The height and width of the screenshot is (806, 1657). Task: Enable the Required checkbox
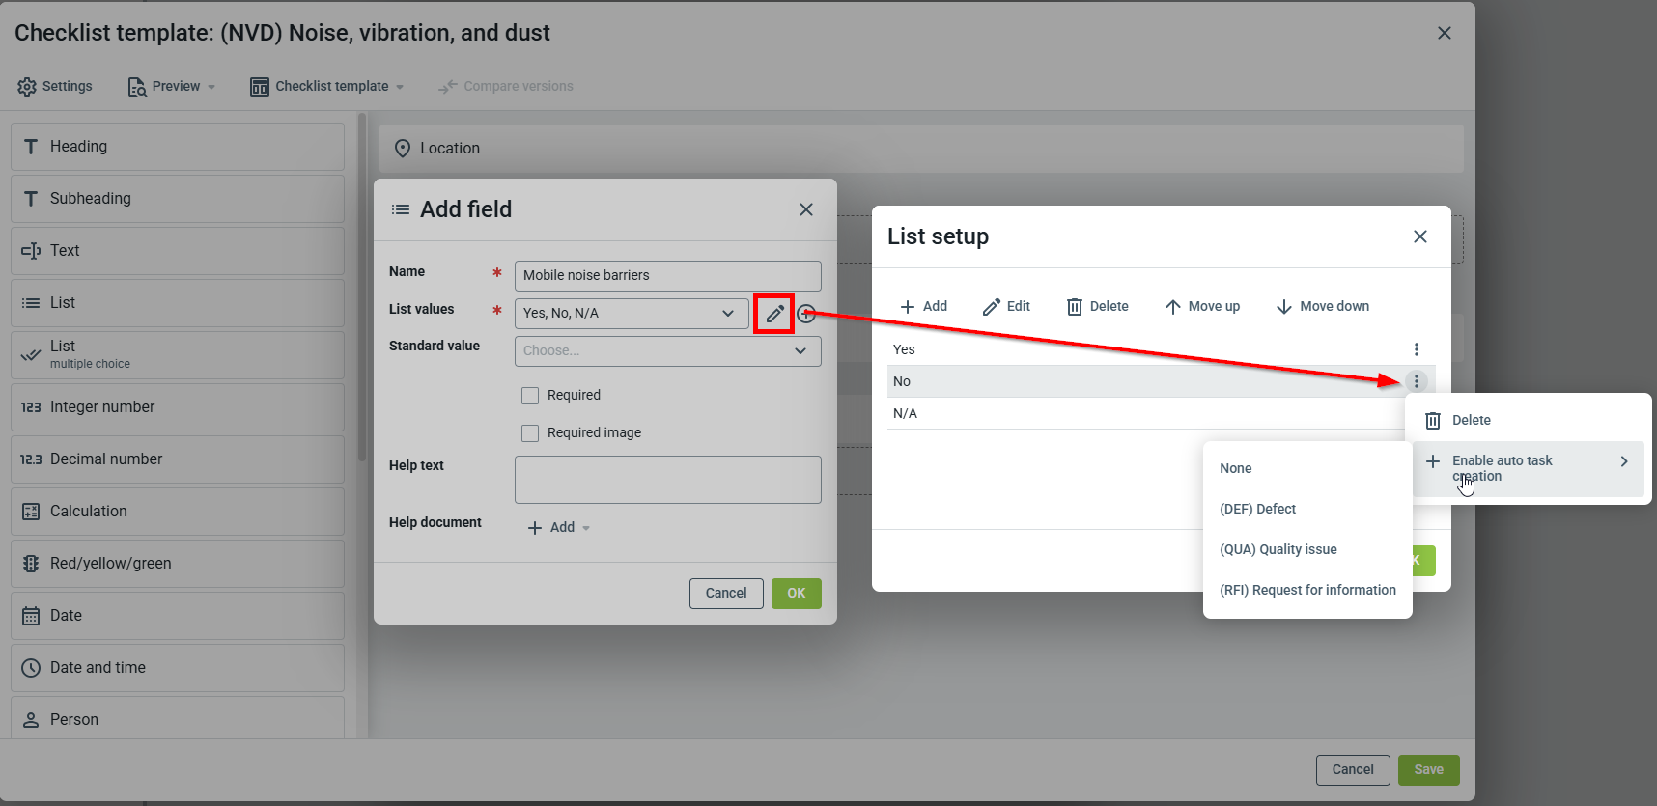(x=530, y=396)
